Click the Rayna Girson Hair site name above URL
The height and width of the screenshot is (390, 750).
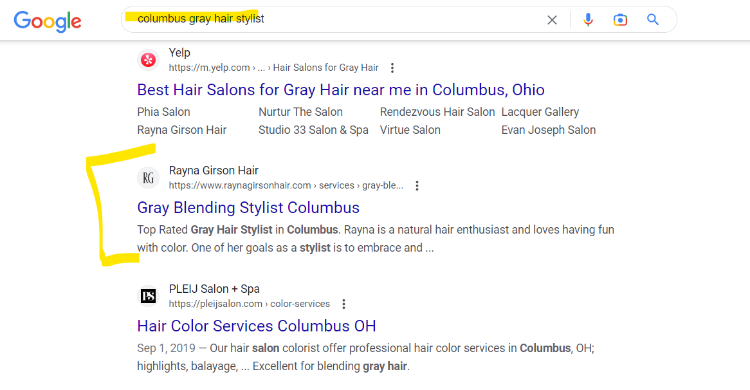(214, 171)
